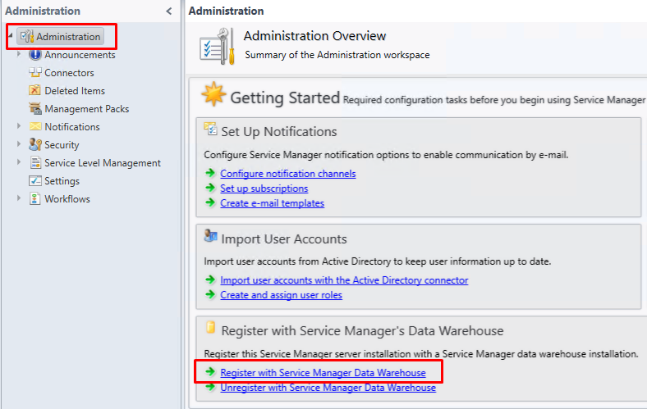Click the Deleted Items icon
647x409 pixels.
click(35, 90)
